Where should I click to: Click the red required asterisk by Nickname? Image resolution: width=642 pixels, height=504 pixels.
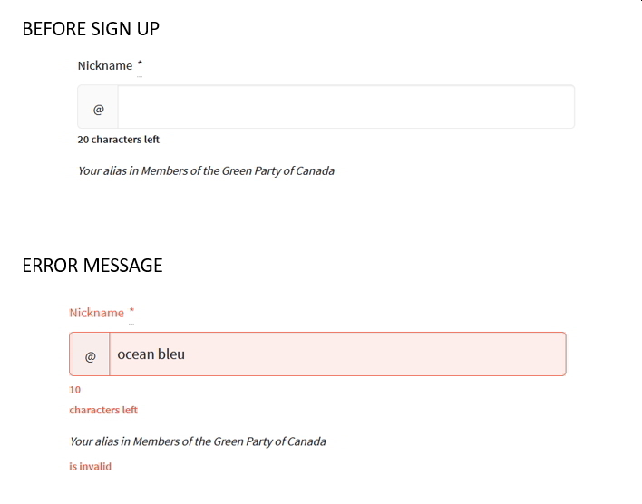point(131,312)
